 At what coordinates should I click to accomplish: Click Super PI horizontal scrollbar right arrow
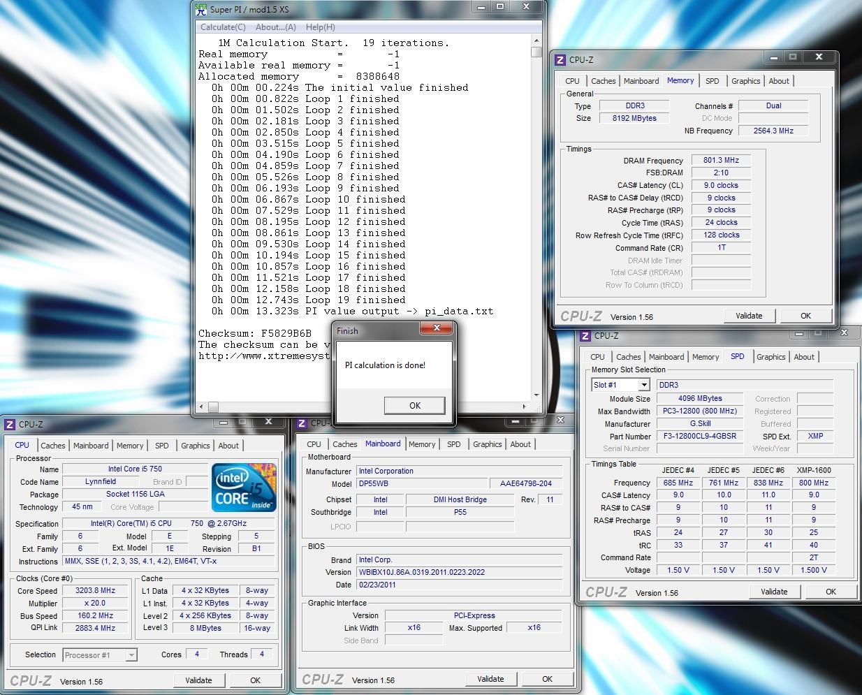point(525,406)
